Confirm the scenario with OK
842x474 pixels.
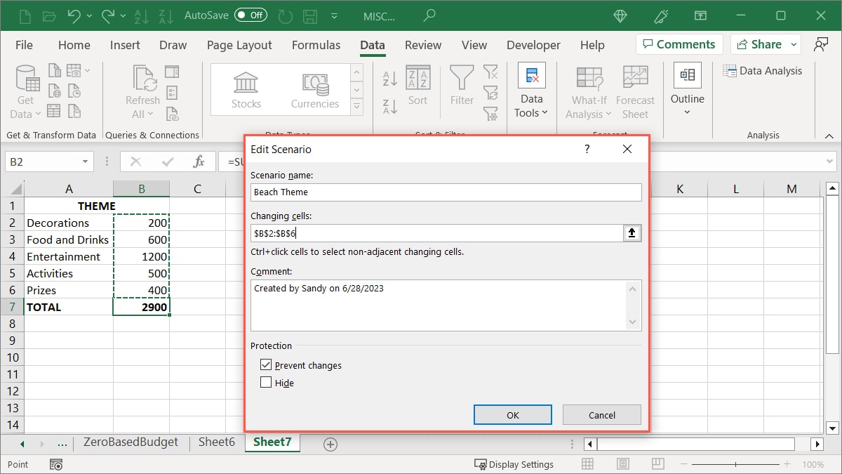[x=512, y=414]
